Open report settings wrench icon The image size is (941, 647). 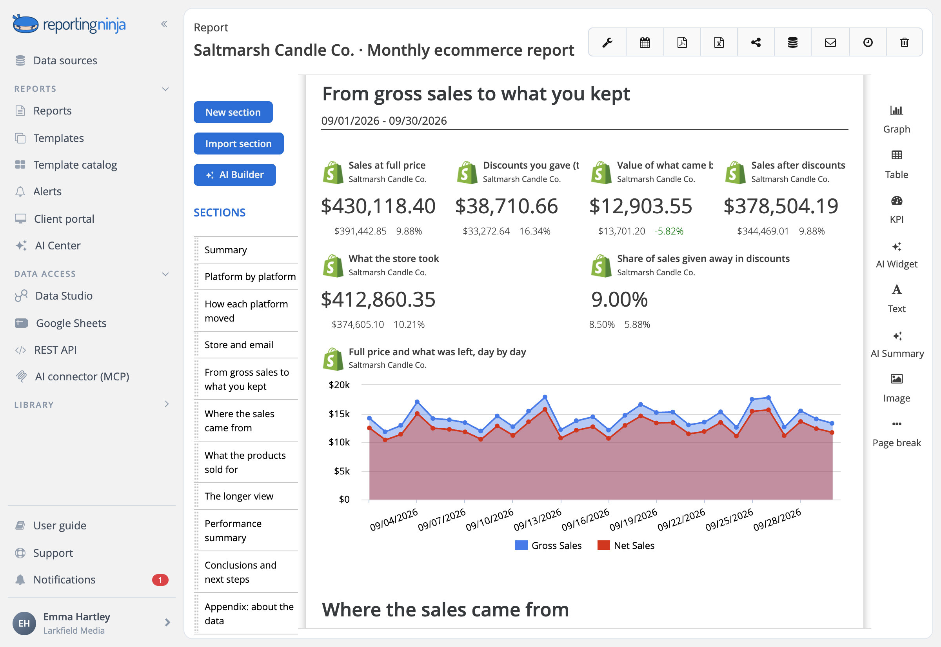click(x=607, y=42)
